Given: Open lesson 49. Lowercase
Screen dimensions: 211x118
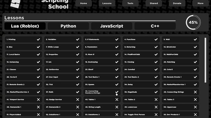Looking at the screenshot, I should [141, 107].
